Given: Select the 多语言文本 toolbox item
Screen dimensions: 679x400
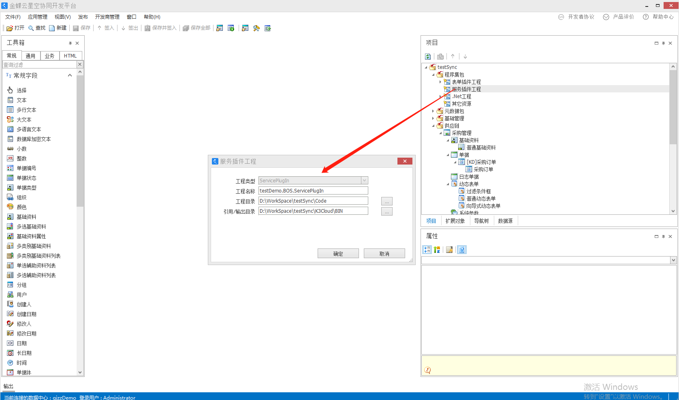Looking at the screenshot, I should (x=28, y=129).
